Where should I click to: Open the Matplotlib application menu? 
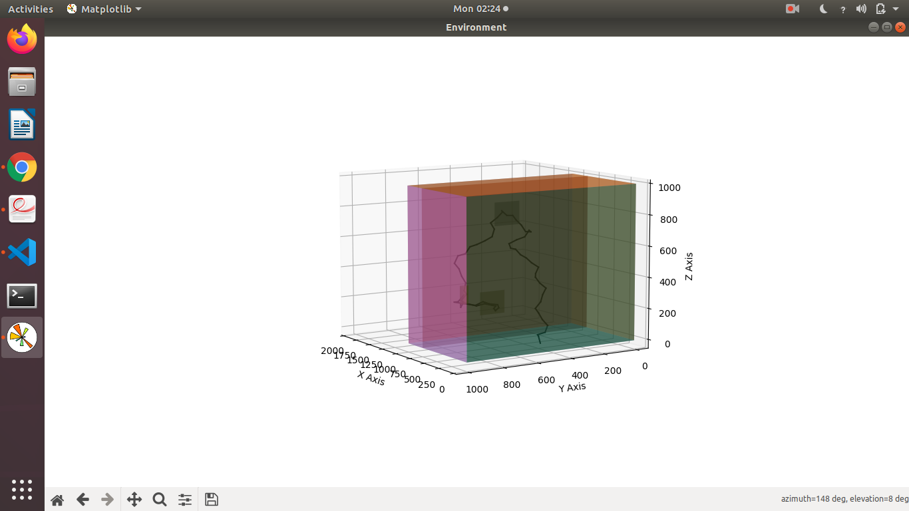coord(104,9)
